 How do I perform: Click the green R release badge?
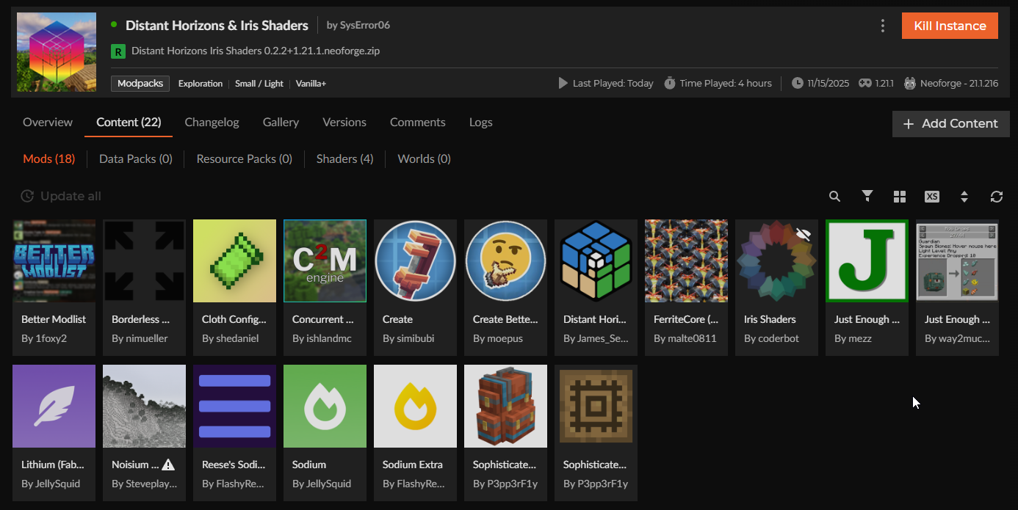tap(118, 51)
